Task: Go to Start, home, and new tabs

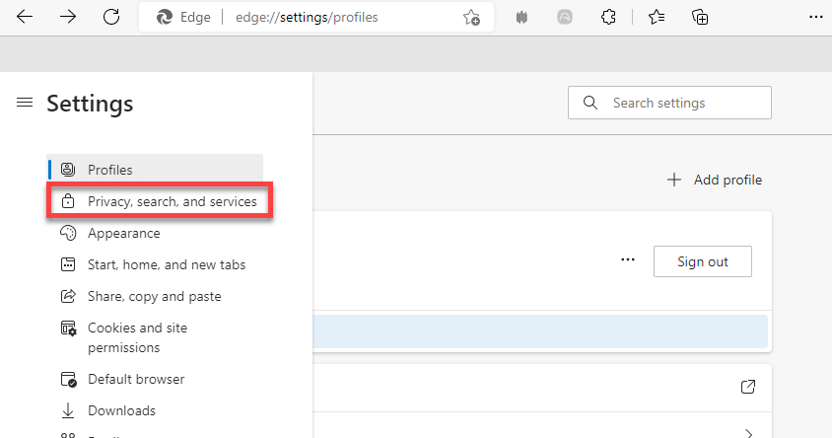Action: pyautogui.click(x=166, y=264)
